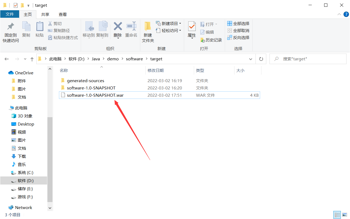
Task: Click the navigation pane scrollbar thumb
Action: tap(50, 159)
